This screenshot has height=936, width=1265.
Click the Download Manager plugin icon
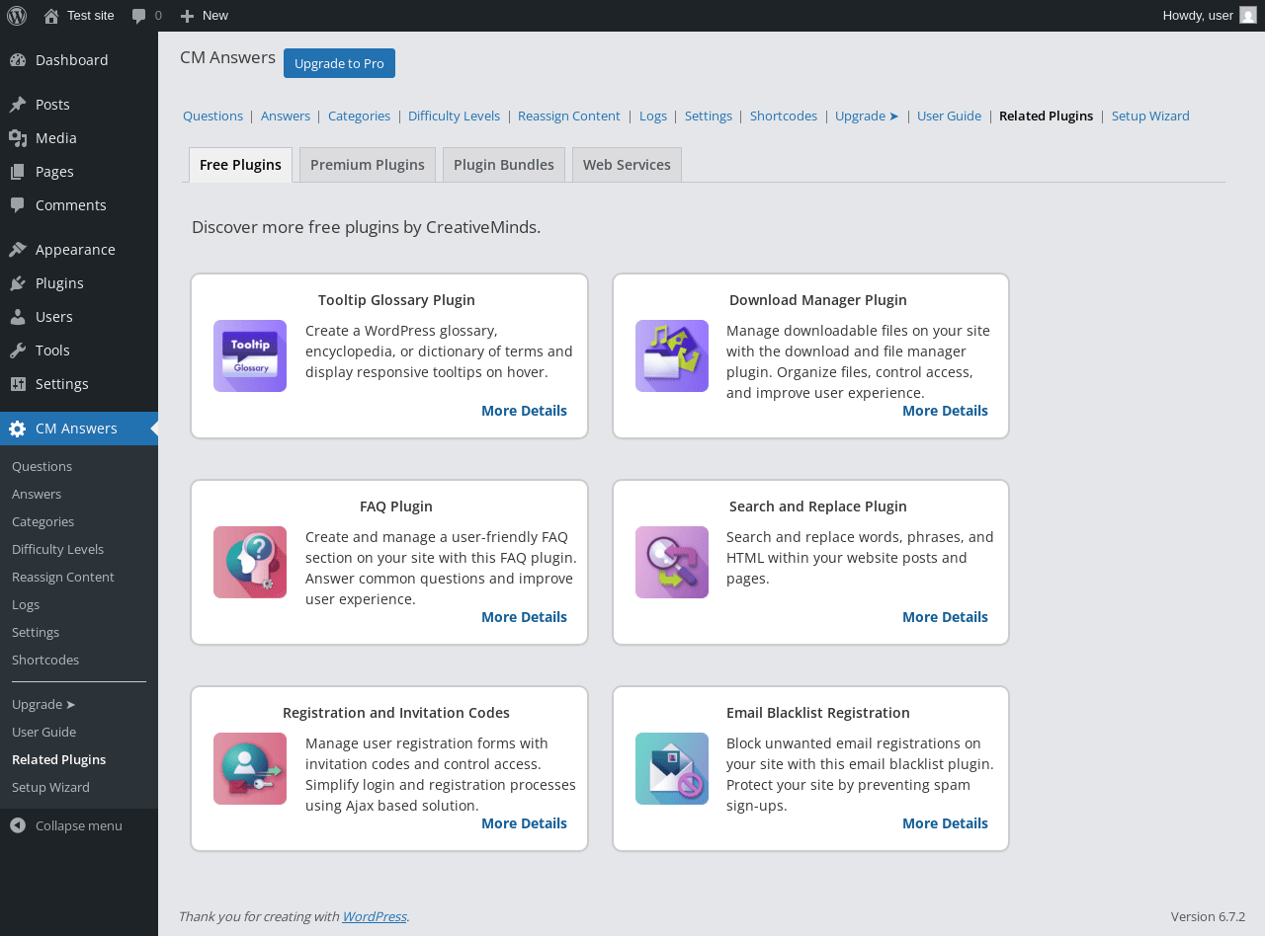[x=672, y=355]
